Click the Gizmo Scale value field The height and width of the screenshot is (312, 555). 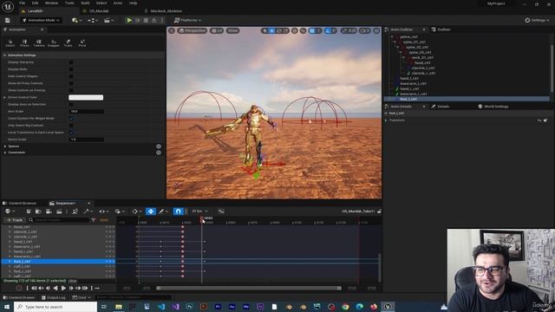[x=87, y=140]
